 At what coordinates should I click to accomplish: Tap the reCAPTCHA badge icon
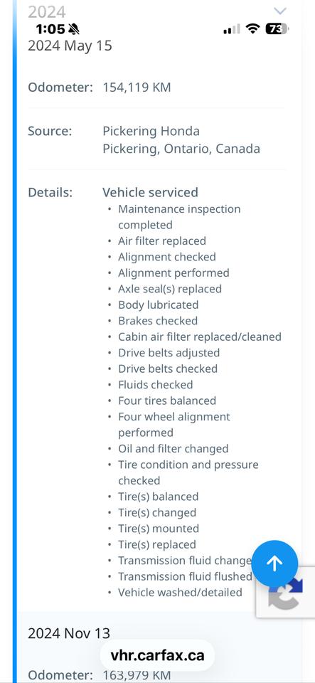point(285,593)
